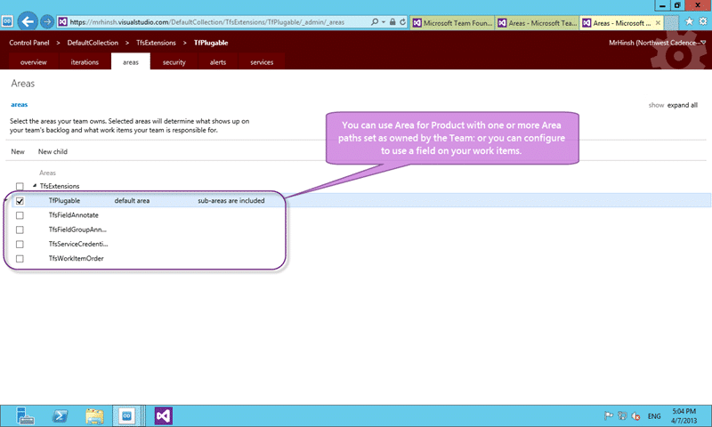The height and width of the screenshot is (427, 712).
Task: Open the address bar search magnifier
Action: click(375, 21)
